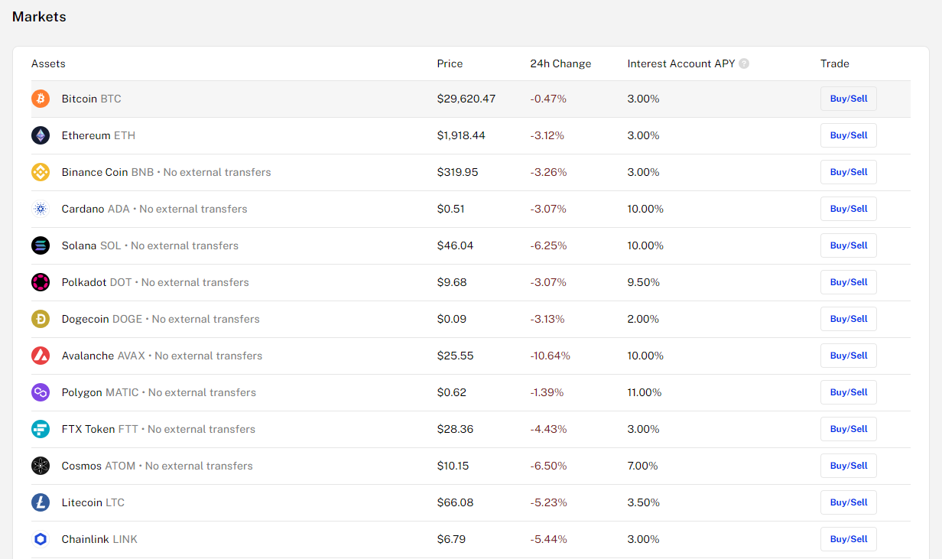Click the Bitcoin orange logo icon
Screen dimensions: 942x559
(x=41, y=99)
